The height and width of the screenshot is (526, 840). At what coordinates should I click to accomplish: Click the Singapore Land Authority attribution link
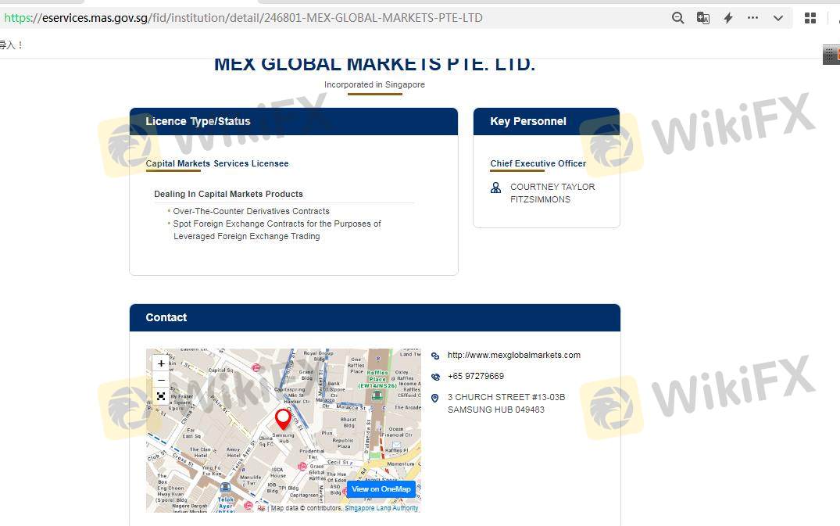381,508
